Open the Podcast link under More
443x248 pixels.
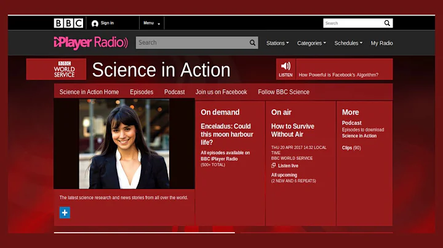pos(351,123)
